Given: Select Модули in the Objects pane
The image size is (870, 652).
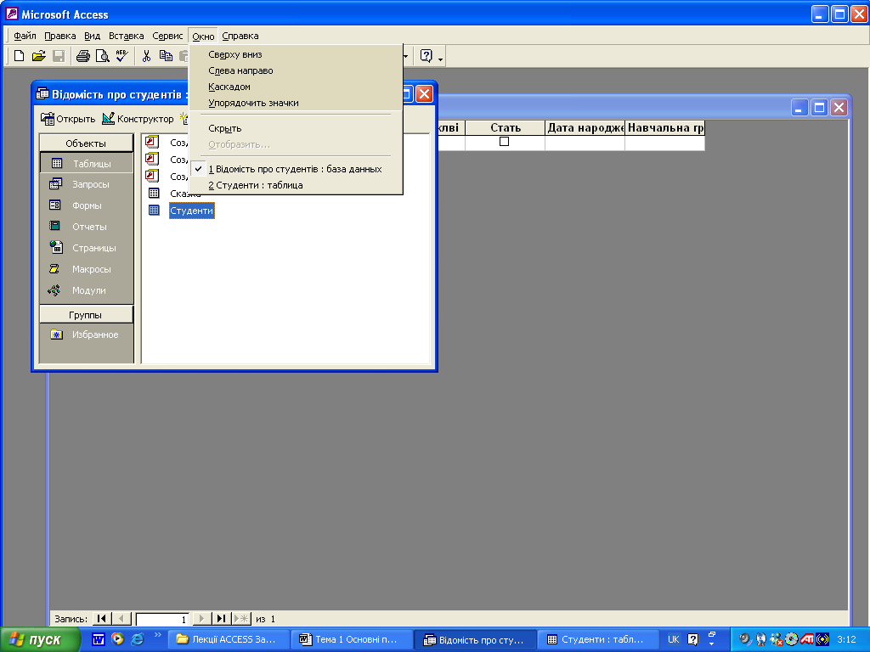Looking at the screenshot, I should point(87,290).
